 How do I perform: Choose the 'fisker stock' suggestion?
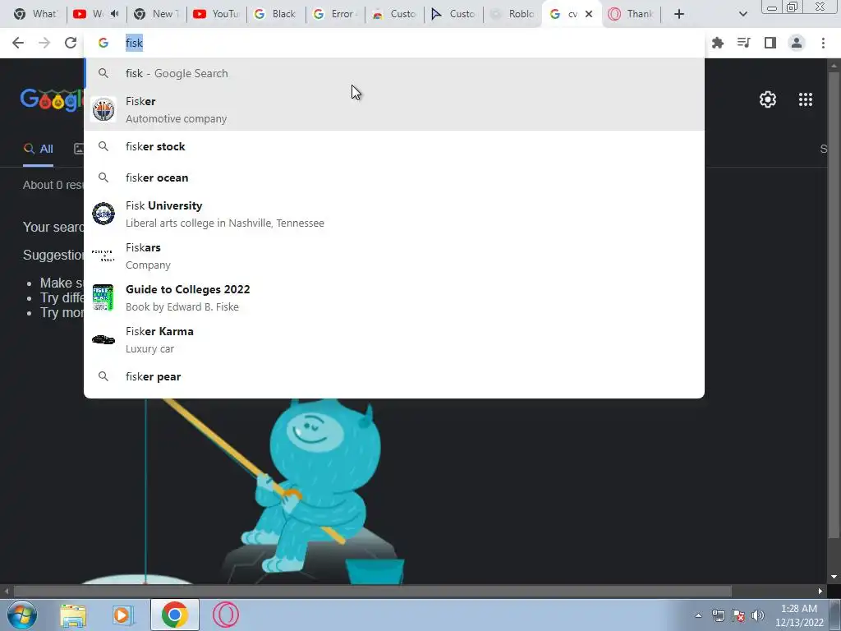[x=394, y=146]
